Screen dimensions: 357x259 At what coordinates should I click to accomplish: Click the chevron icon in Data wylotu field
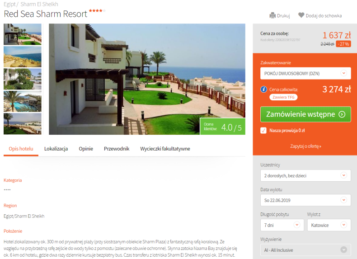tap(343, 200)
